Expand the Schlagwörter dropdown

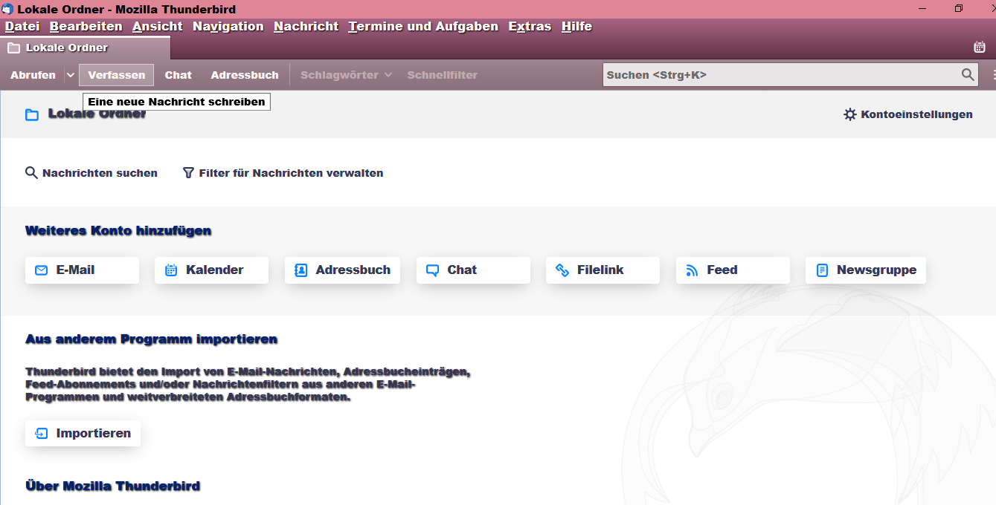(x=346, y=75)
